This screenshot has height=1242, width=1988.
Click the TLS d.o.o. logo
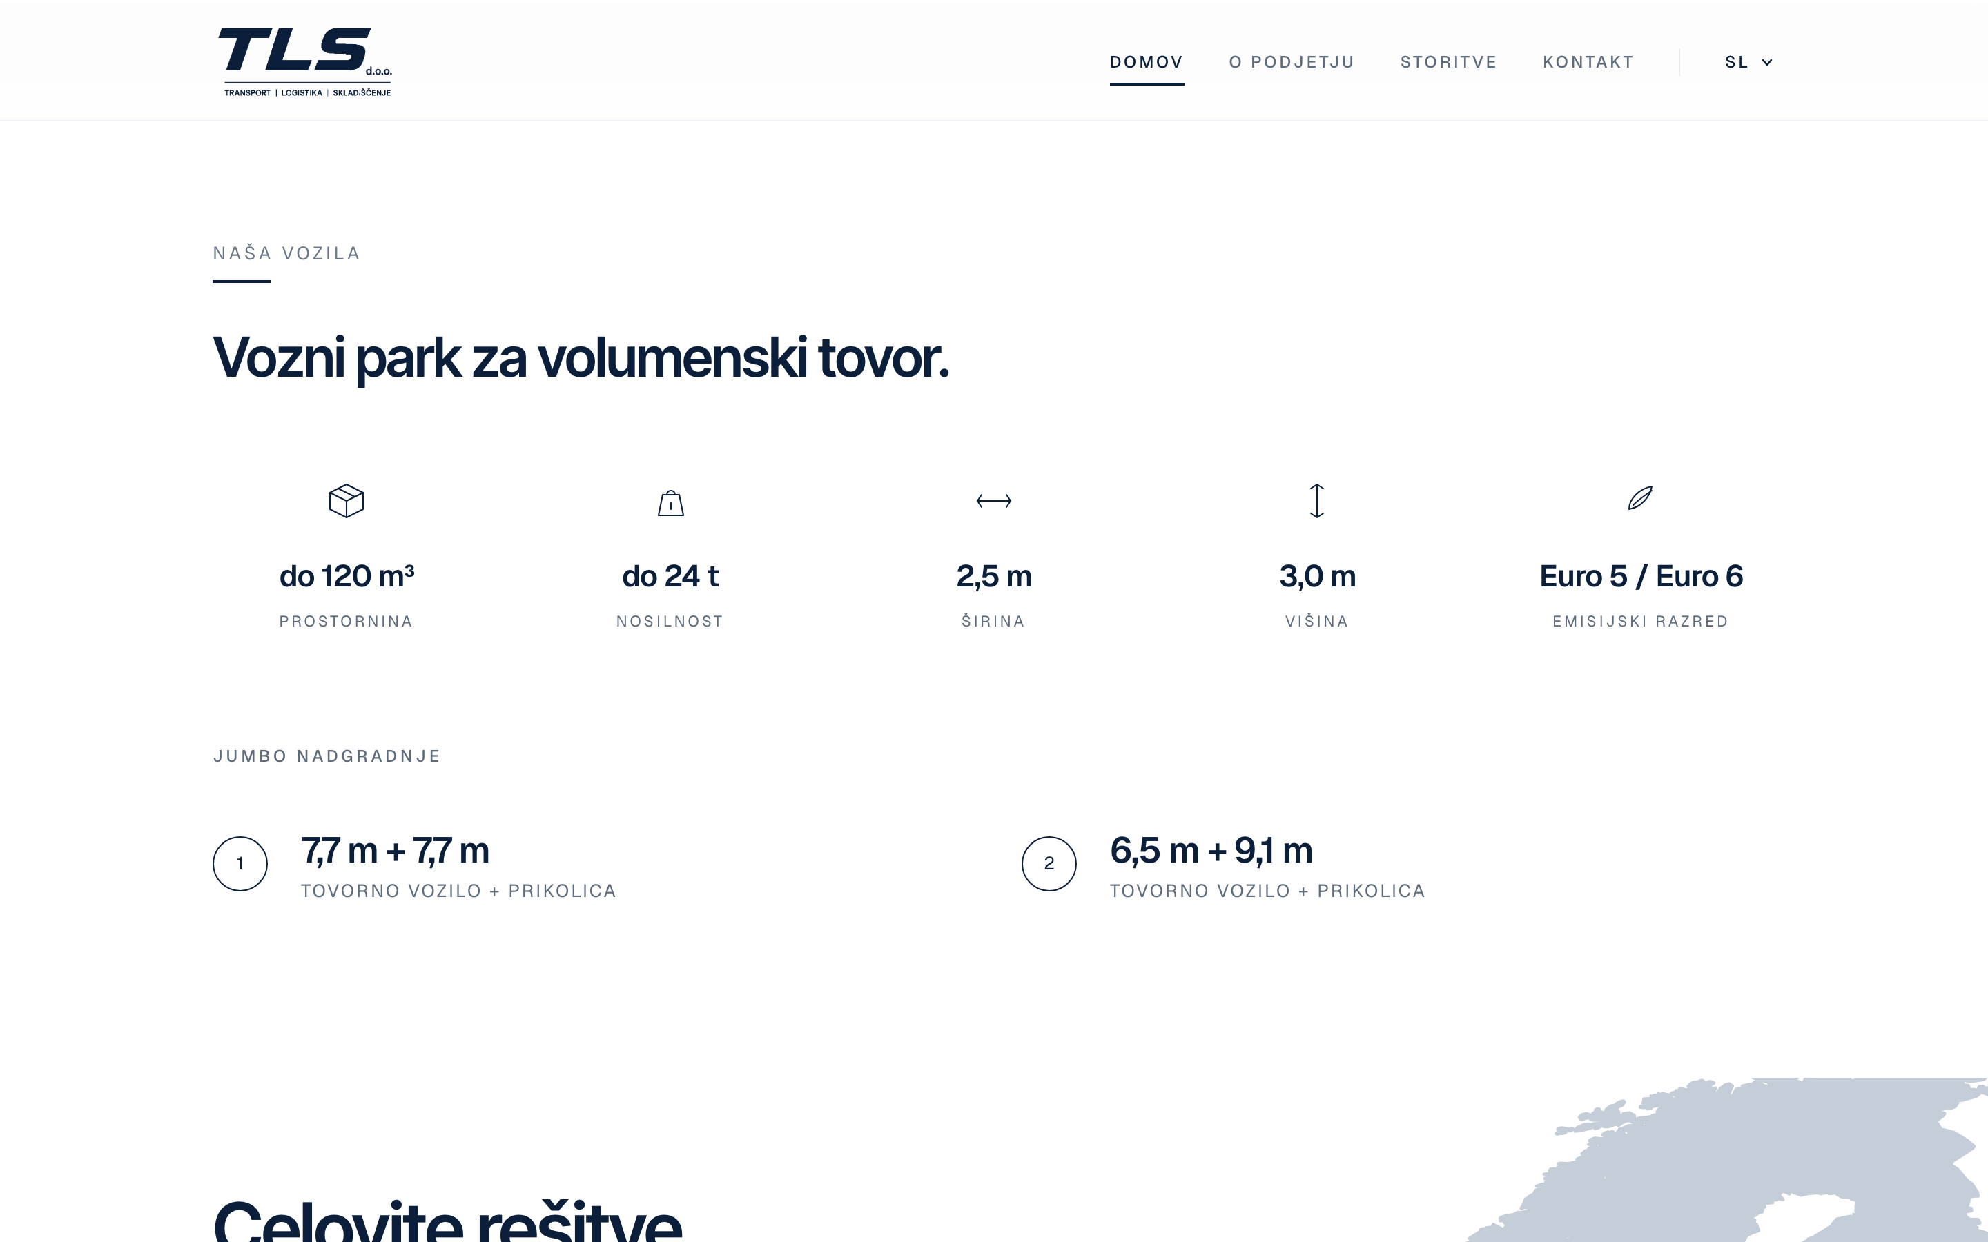point(305,61)
